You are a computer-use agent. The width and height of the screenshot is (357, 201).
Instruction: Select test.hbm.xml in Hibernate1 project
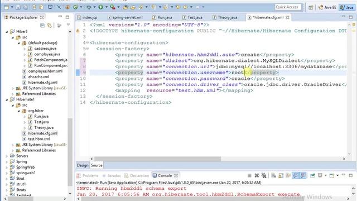tap(39, 139)
